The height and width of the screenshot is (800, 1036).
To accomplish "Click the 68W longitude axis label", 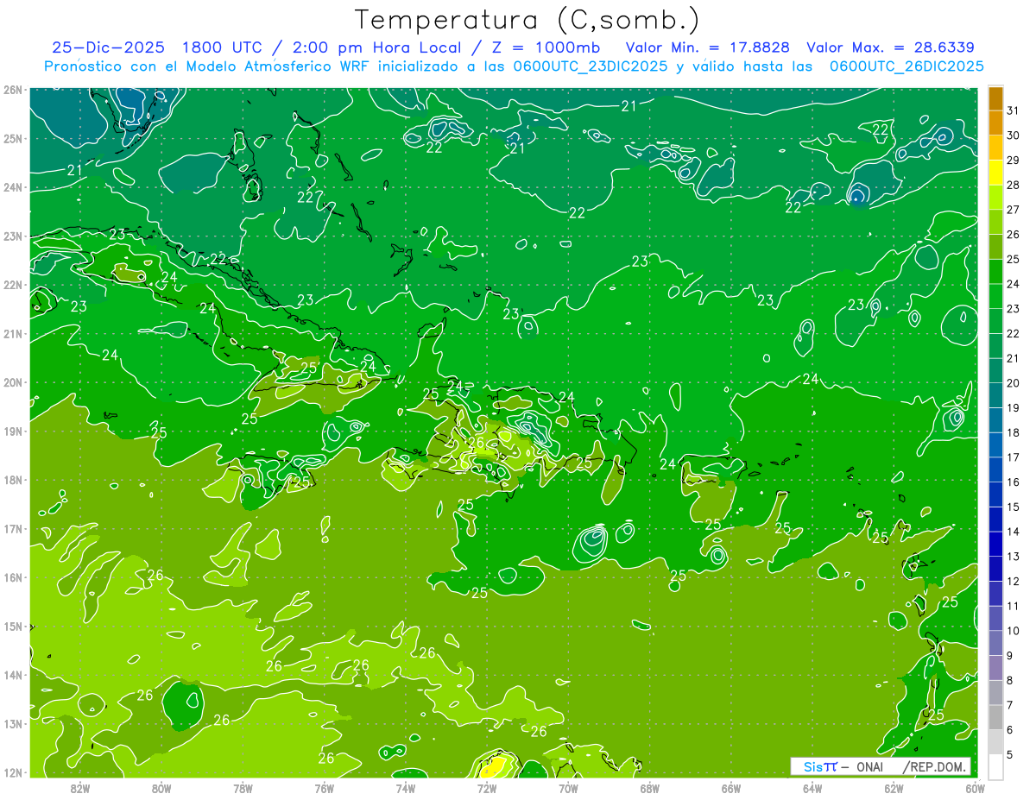I will point(650,788).
